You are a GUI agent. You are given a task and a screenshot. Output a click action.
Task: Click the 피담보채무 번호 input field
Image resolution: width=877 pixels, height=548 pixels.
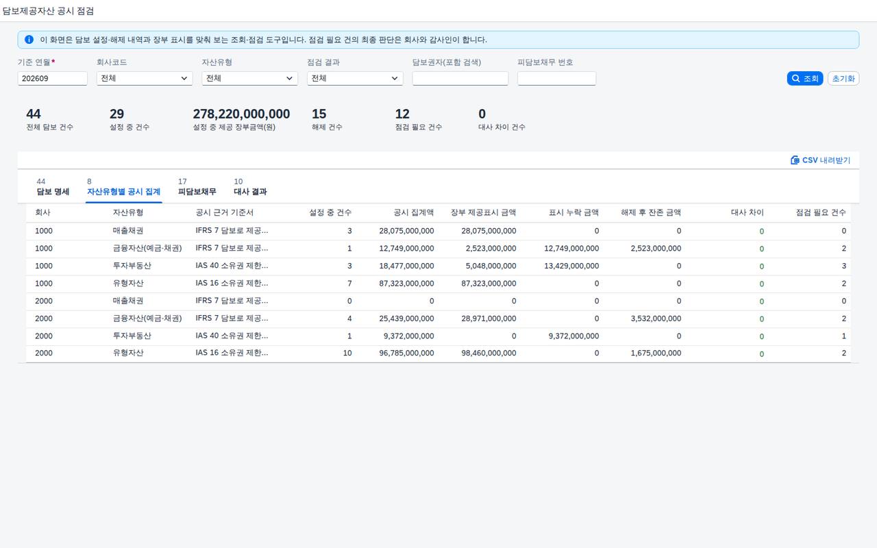pos(557,79)
